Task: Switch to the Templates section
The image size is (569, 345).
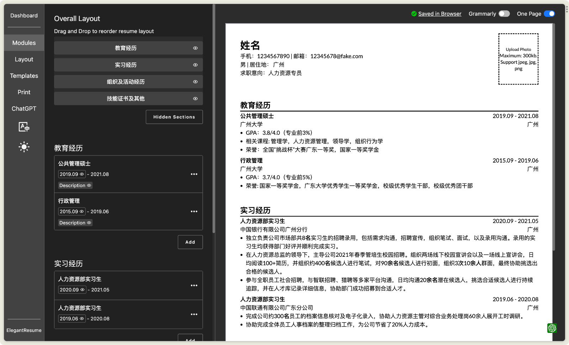Action: (x=24, y=75)
